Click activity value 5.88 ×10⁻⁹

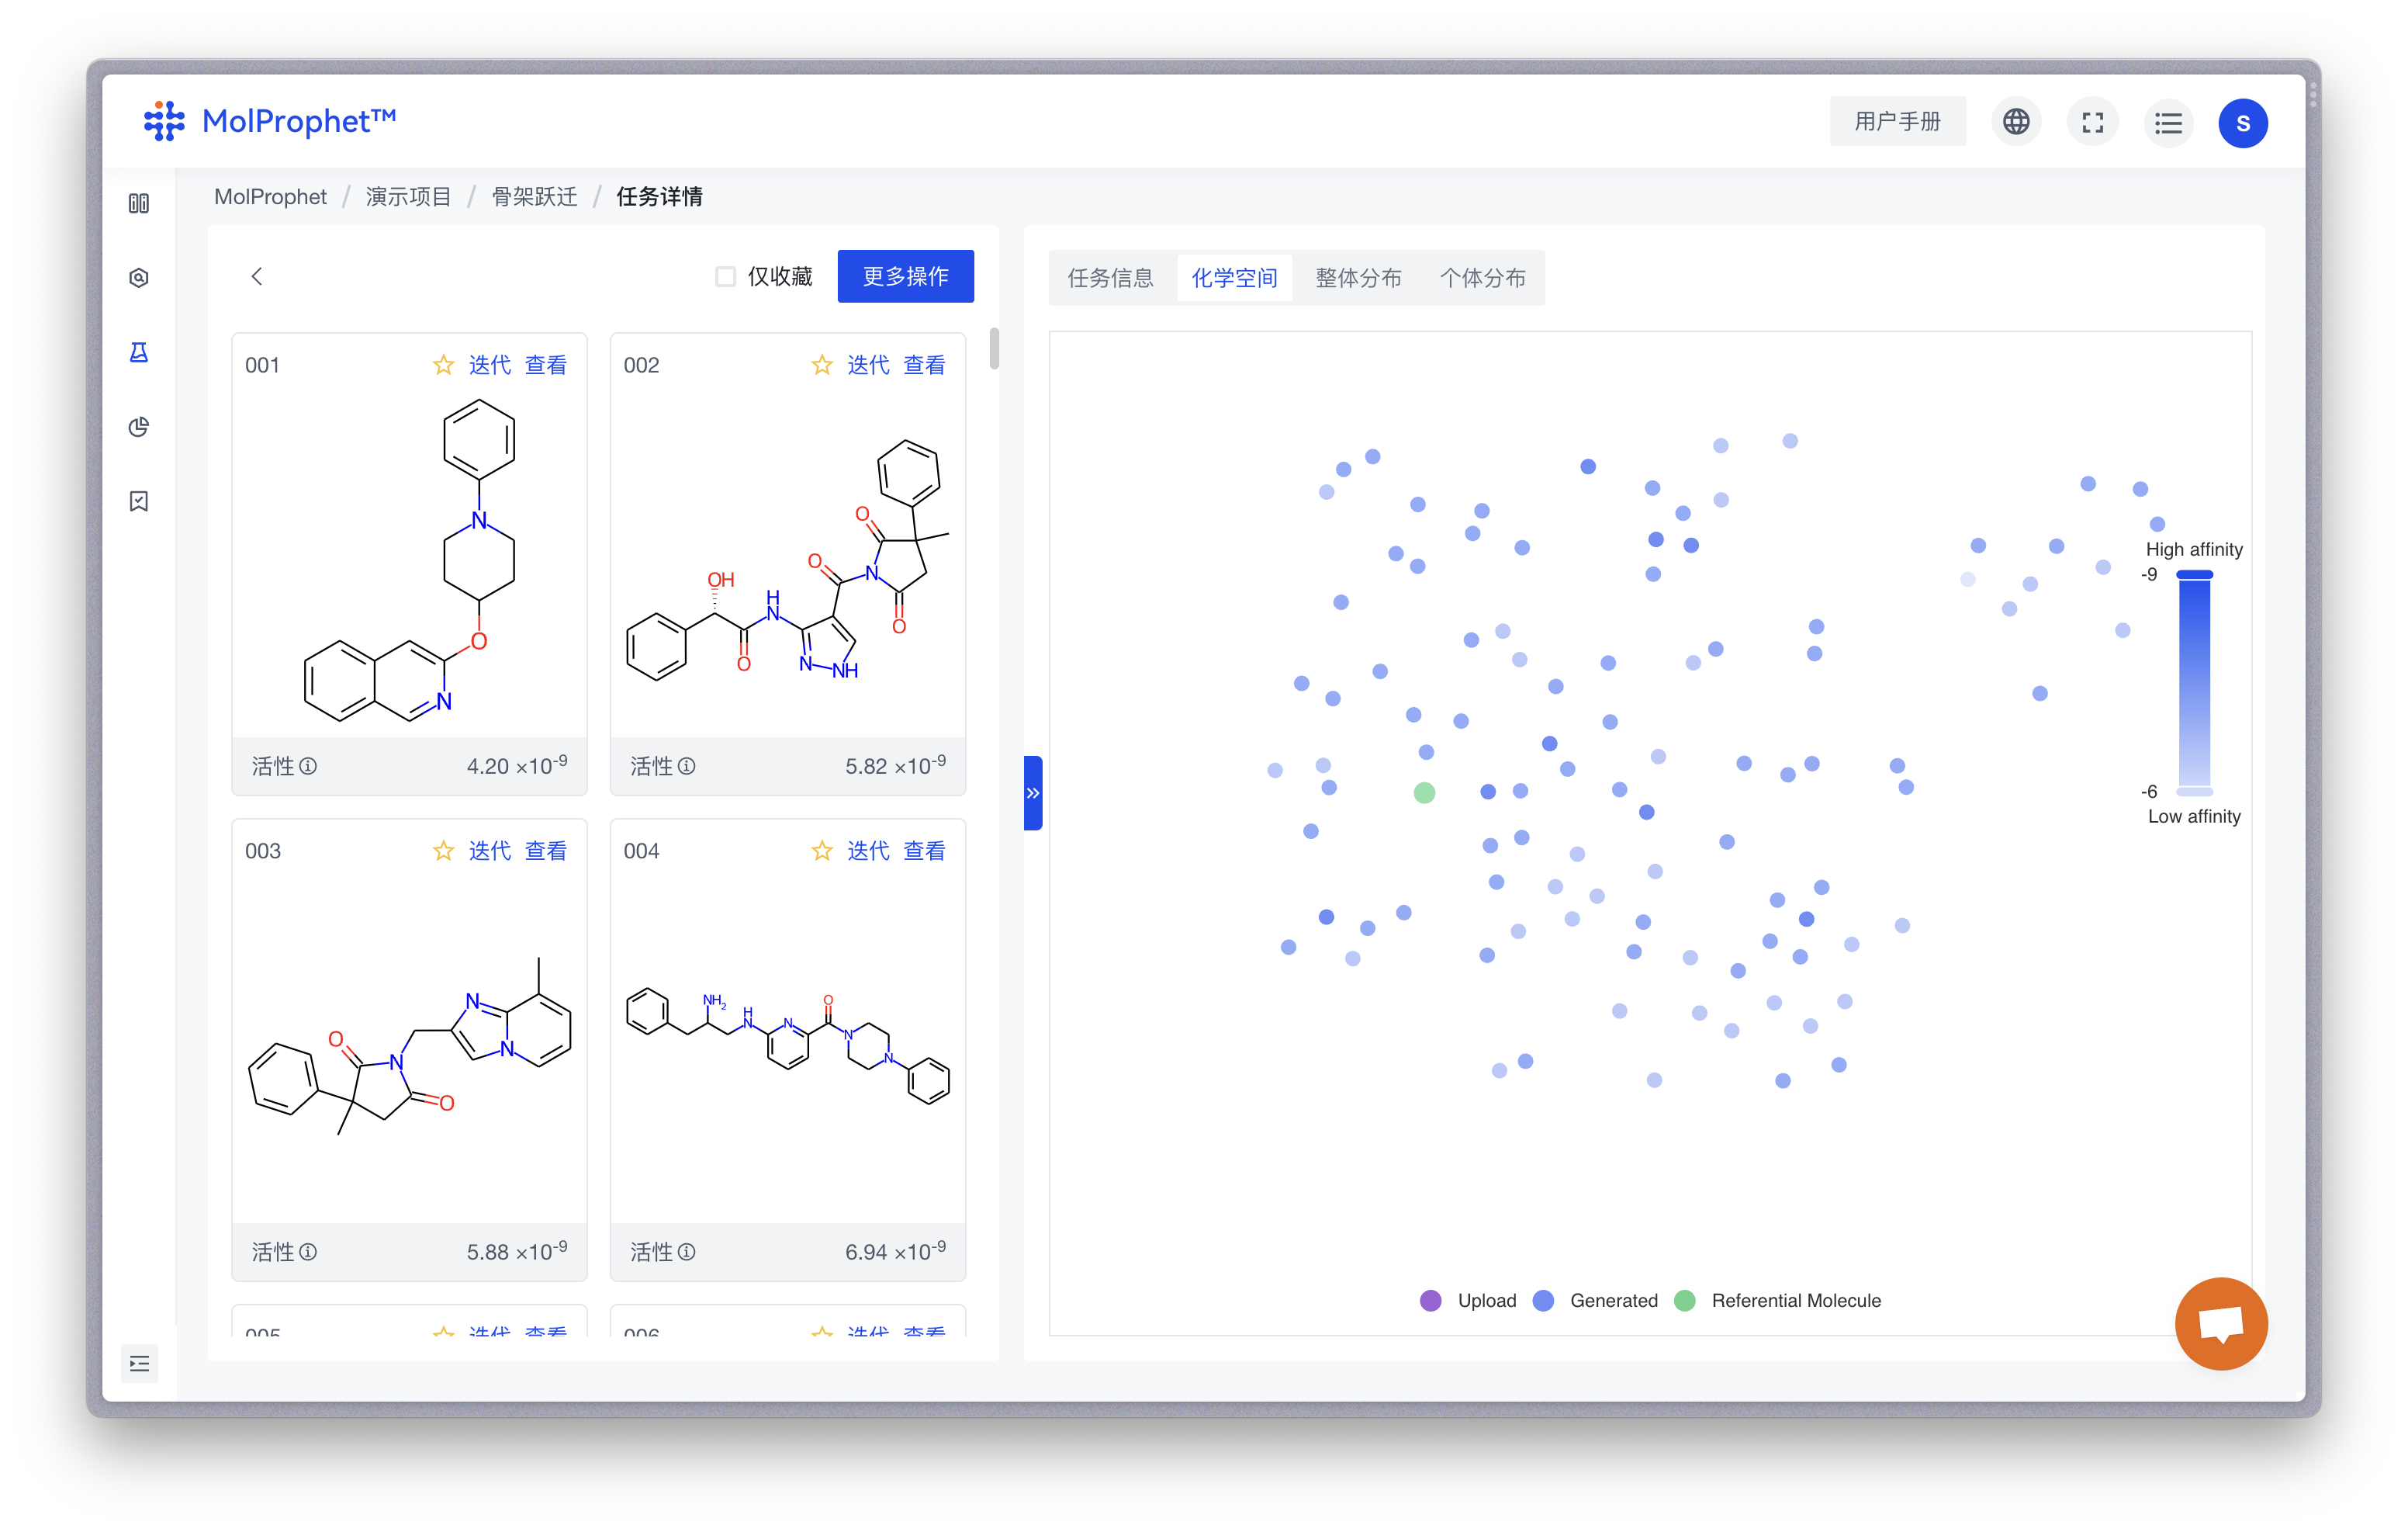517,1251
